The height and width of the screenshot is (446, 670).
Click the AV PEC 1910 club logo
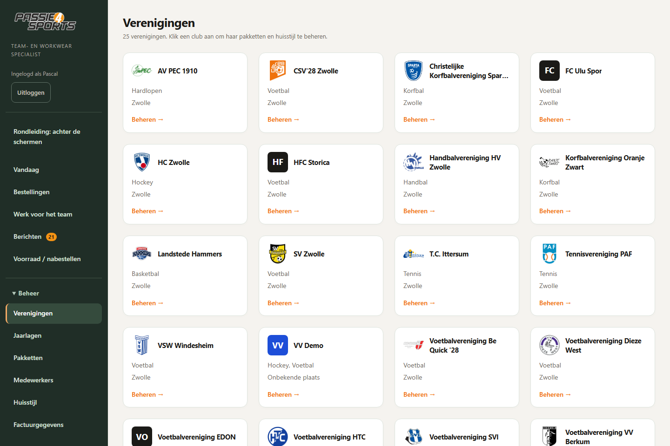coord(142,71)
